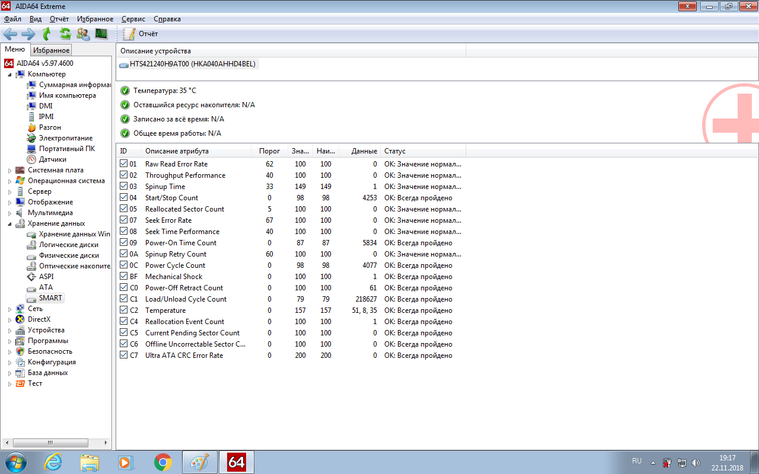
Task: Sort by the Данные column header
Action: tap(361, 151)
